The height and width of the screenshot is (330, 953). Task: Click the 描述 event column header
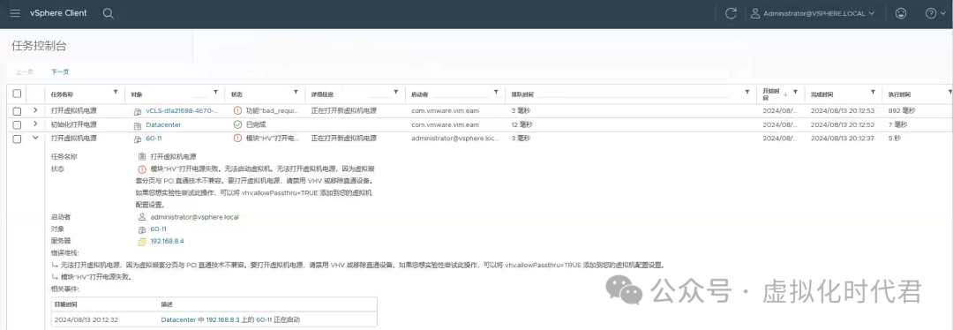(x=167, y=304)
